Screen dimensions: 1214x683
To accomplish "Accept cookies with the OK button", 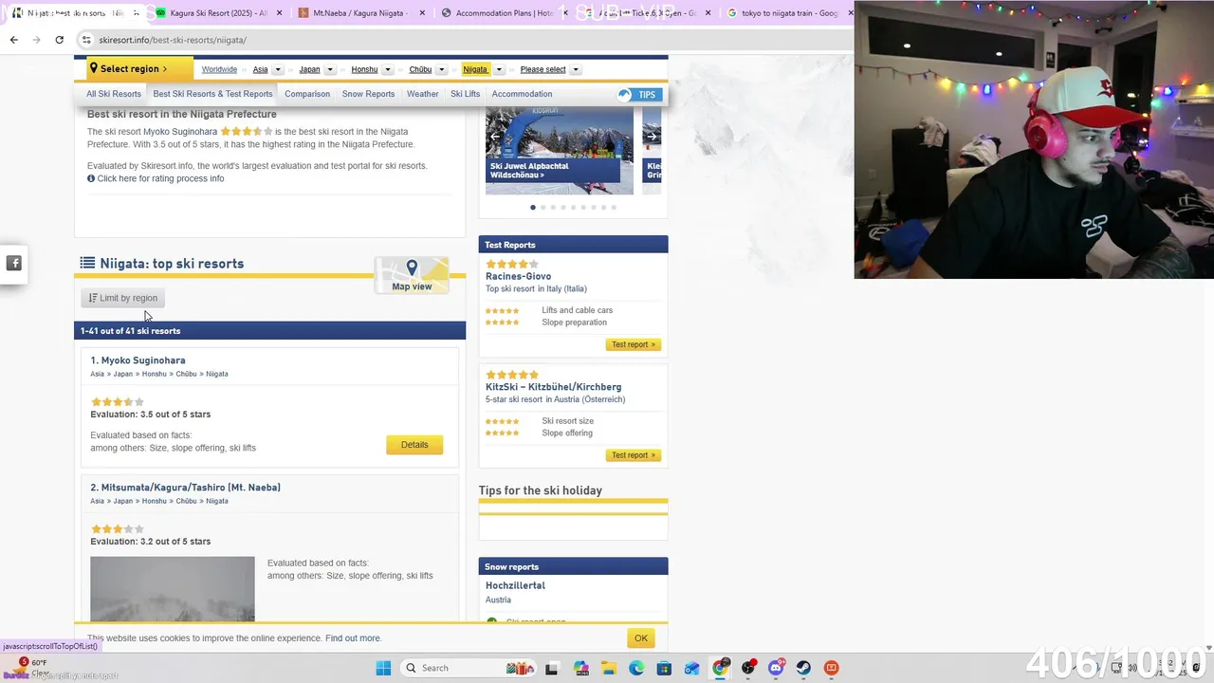I will (x=641, y=638).
